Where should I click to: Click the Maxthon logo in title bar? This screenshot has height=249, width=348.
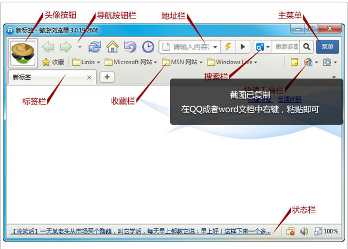(x=10, y=30)
